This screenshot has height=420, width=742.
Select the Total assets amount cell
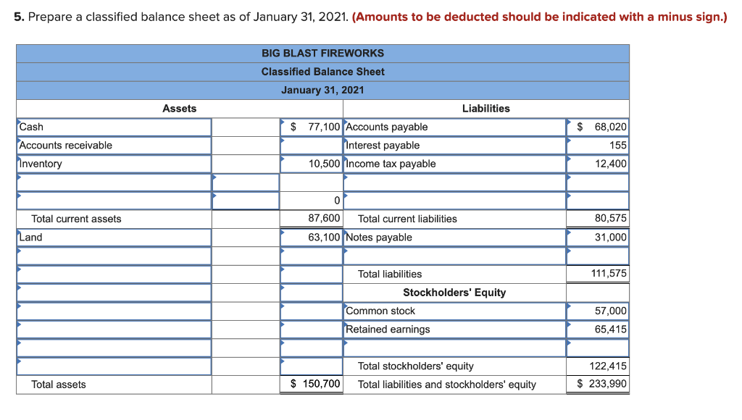point(311,385)
